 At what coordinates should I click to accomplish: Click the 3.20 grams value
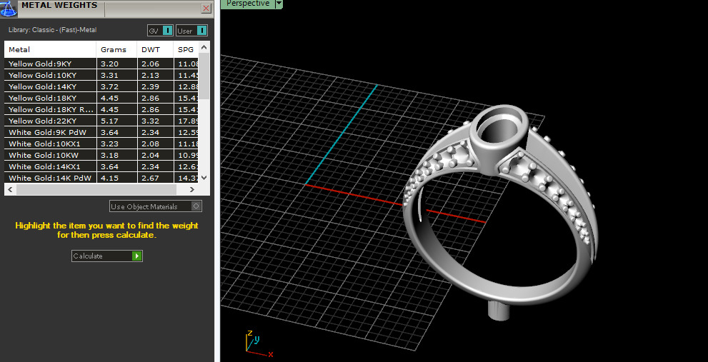point(110,64)
